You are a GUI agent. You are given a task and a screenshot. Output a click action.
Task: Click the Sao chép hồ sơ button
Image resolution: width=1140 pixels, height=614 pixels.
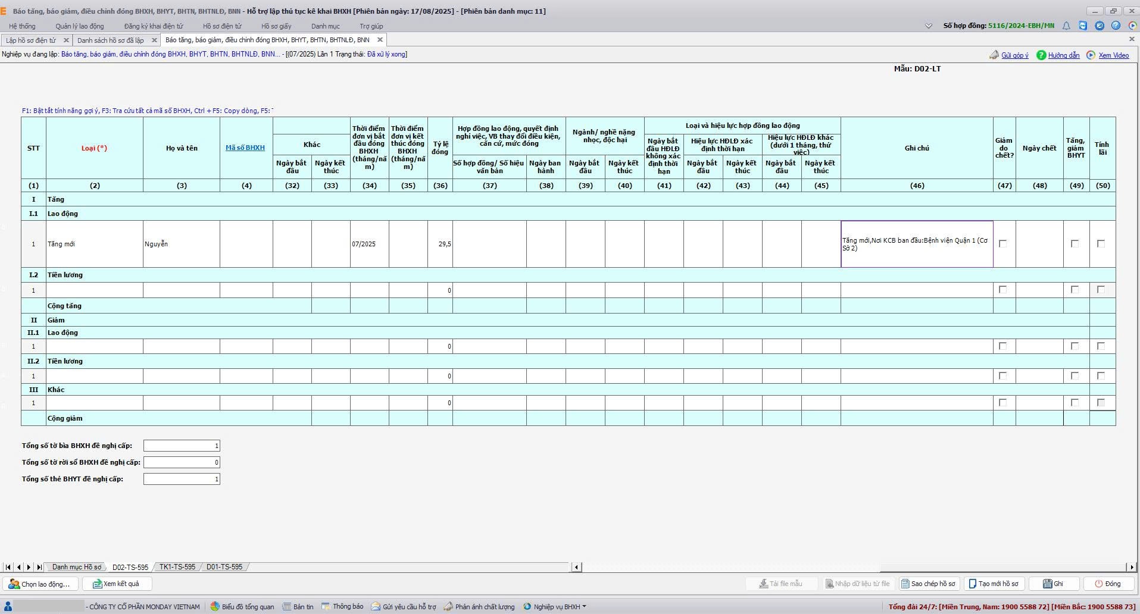click(929, 584)
